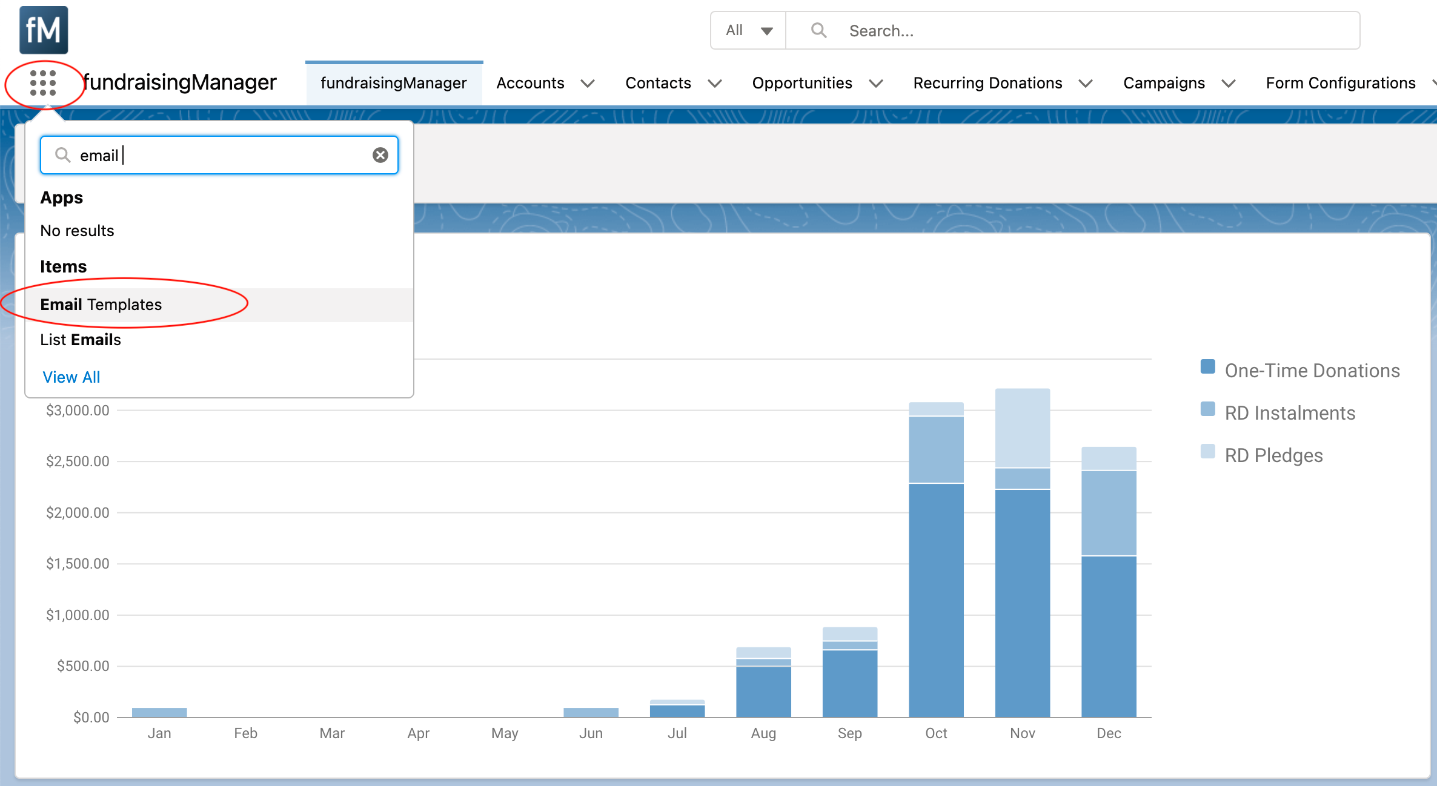The image size is (1437, 786).
Task: Expand Recurring Donations dropdown chevron
Action: pyautogui.click(x=1086, y=84)
